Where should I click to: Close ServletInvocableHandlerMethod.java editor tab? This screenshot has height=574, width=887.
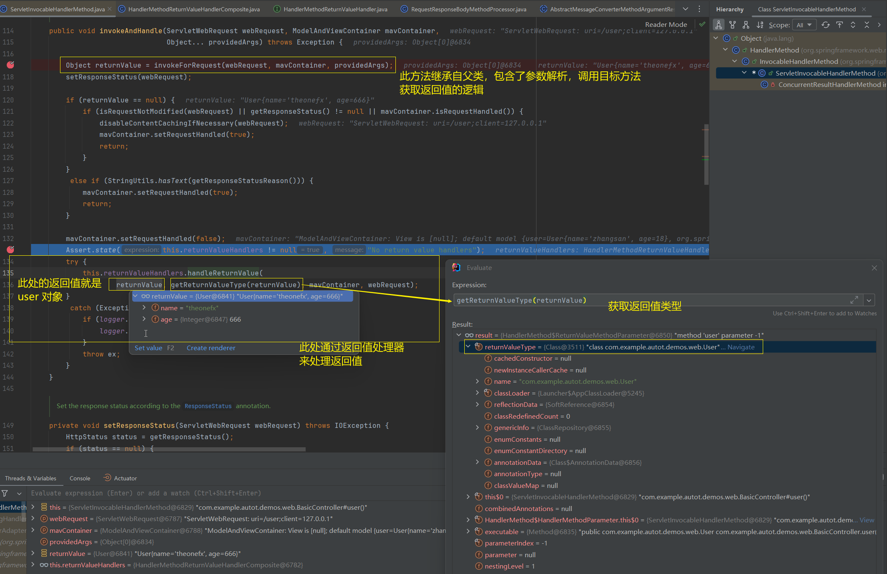tap(110, 9)
